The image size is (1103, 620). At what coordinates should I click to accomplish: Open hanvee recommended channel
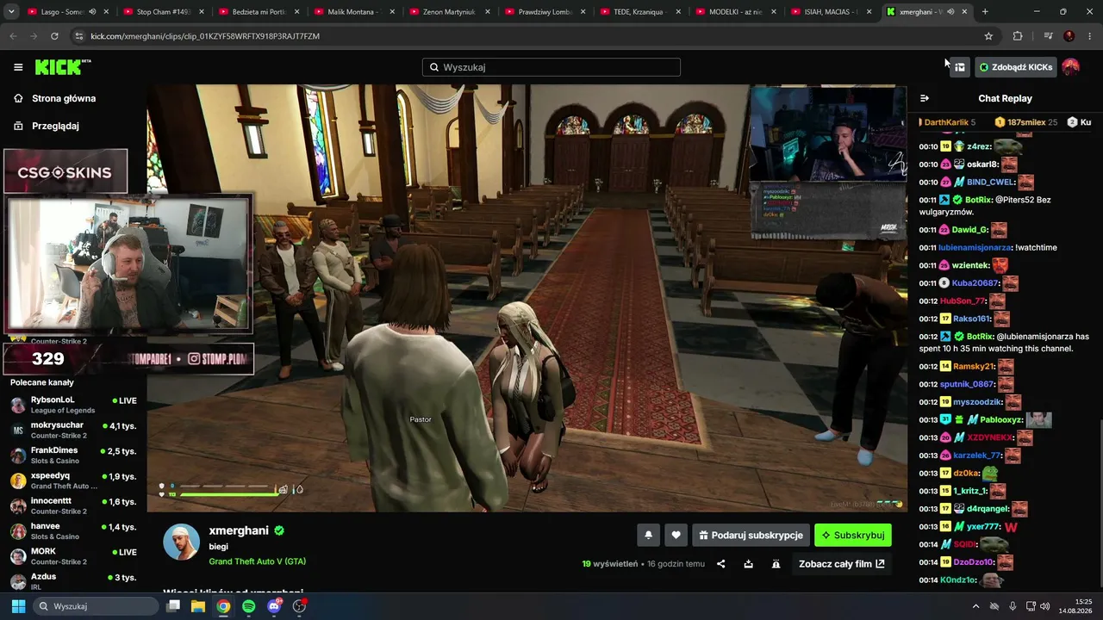point(73,530)
